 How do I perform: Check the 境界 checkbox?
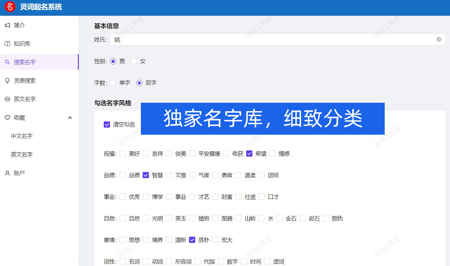(x=146, y=240)
